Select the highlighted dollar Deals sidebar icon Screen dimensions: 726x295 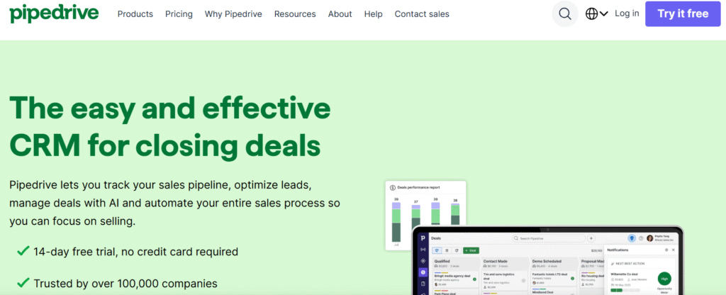(423, 272)
